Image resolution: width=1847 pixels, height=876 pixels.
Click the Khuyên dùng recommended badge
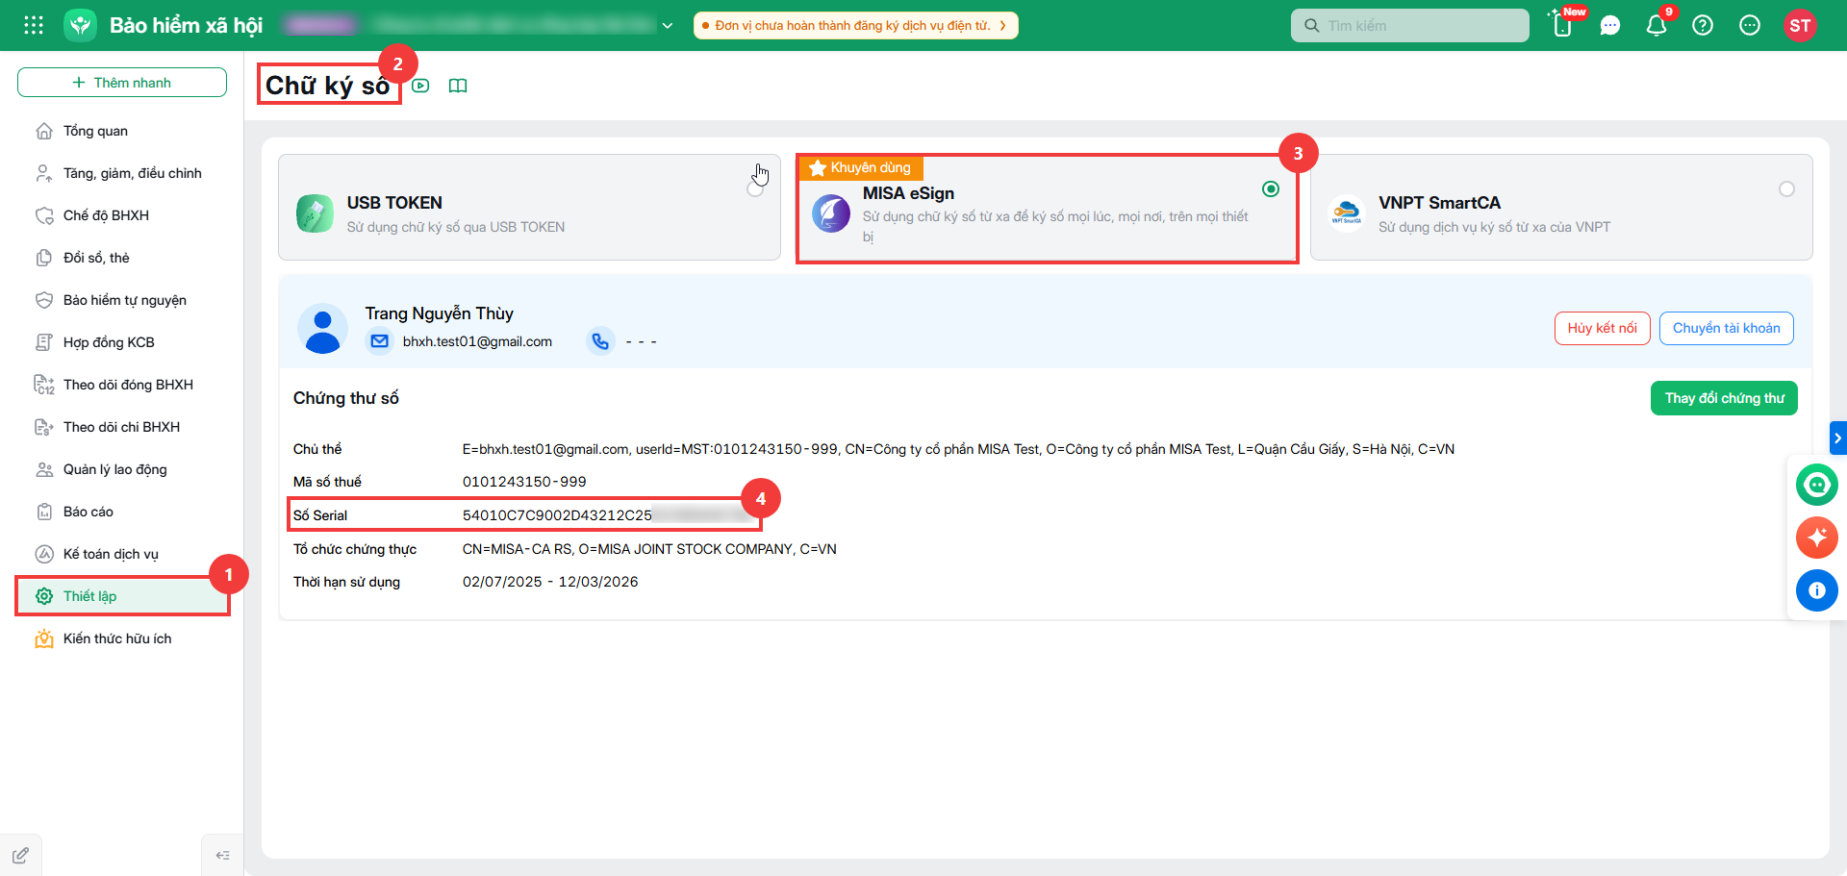click(x=861, y=167)
